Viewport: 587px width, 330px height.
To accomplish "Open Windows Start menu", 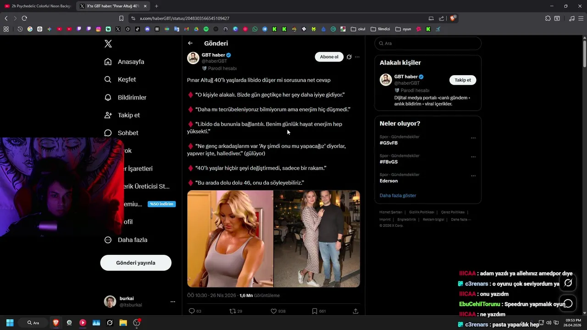I will (x=10, y=323).
